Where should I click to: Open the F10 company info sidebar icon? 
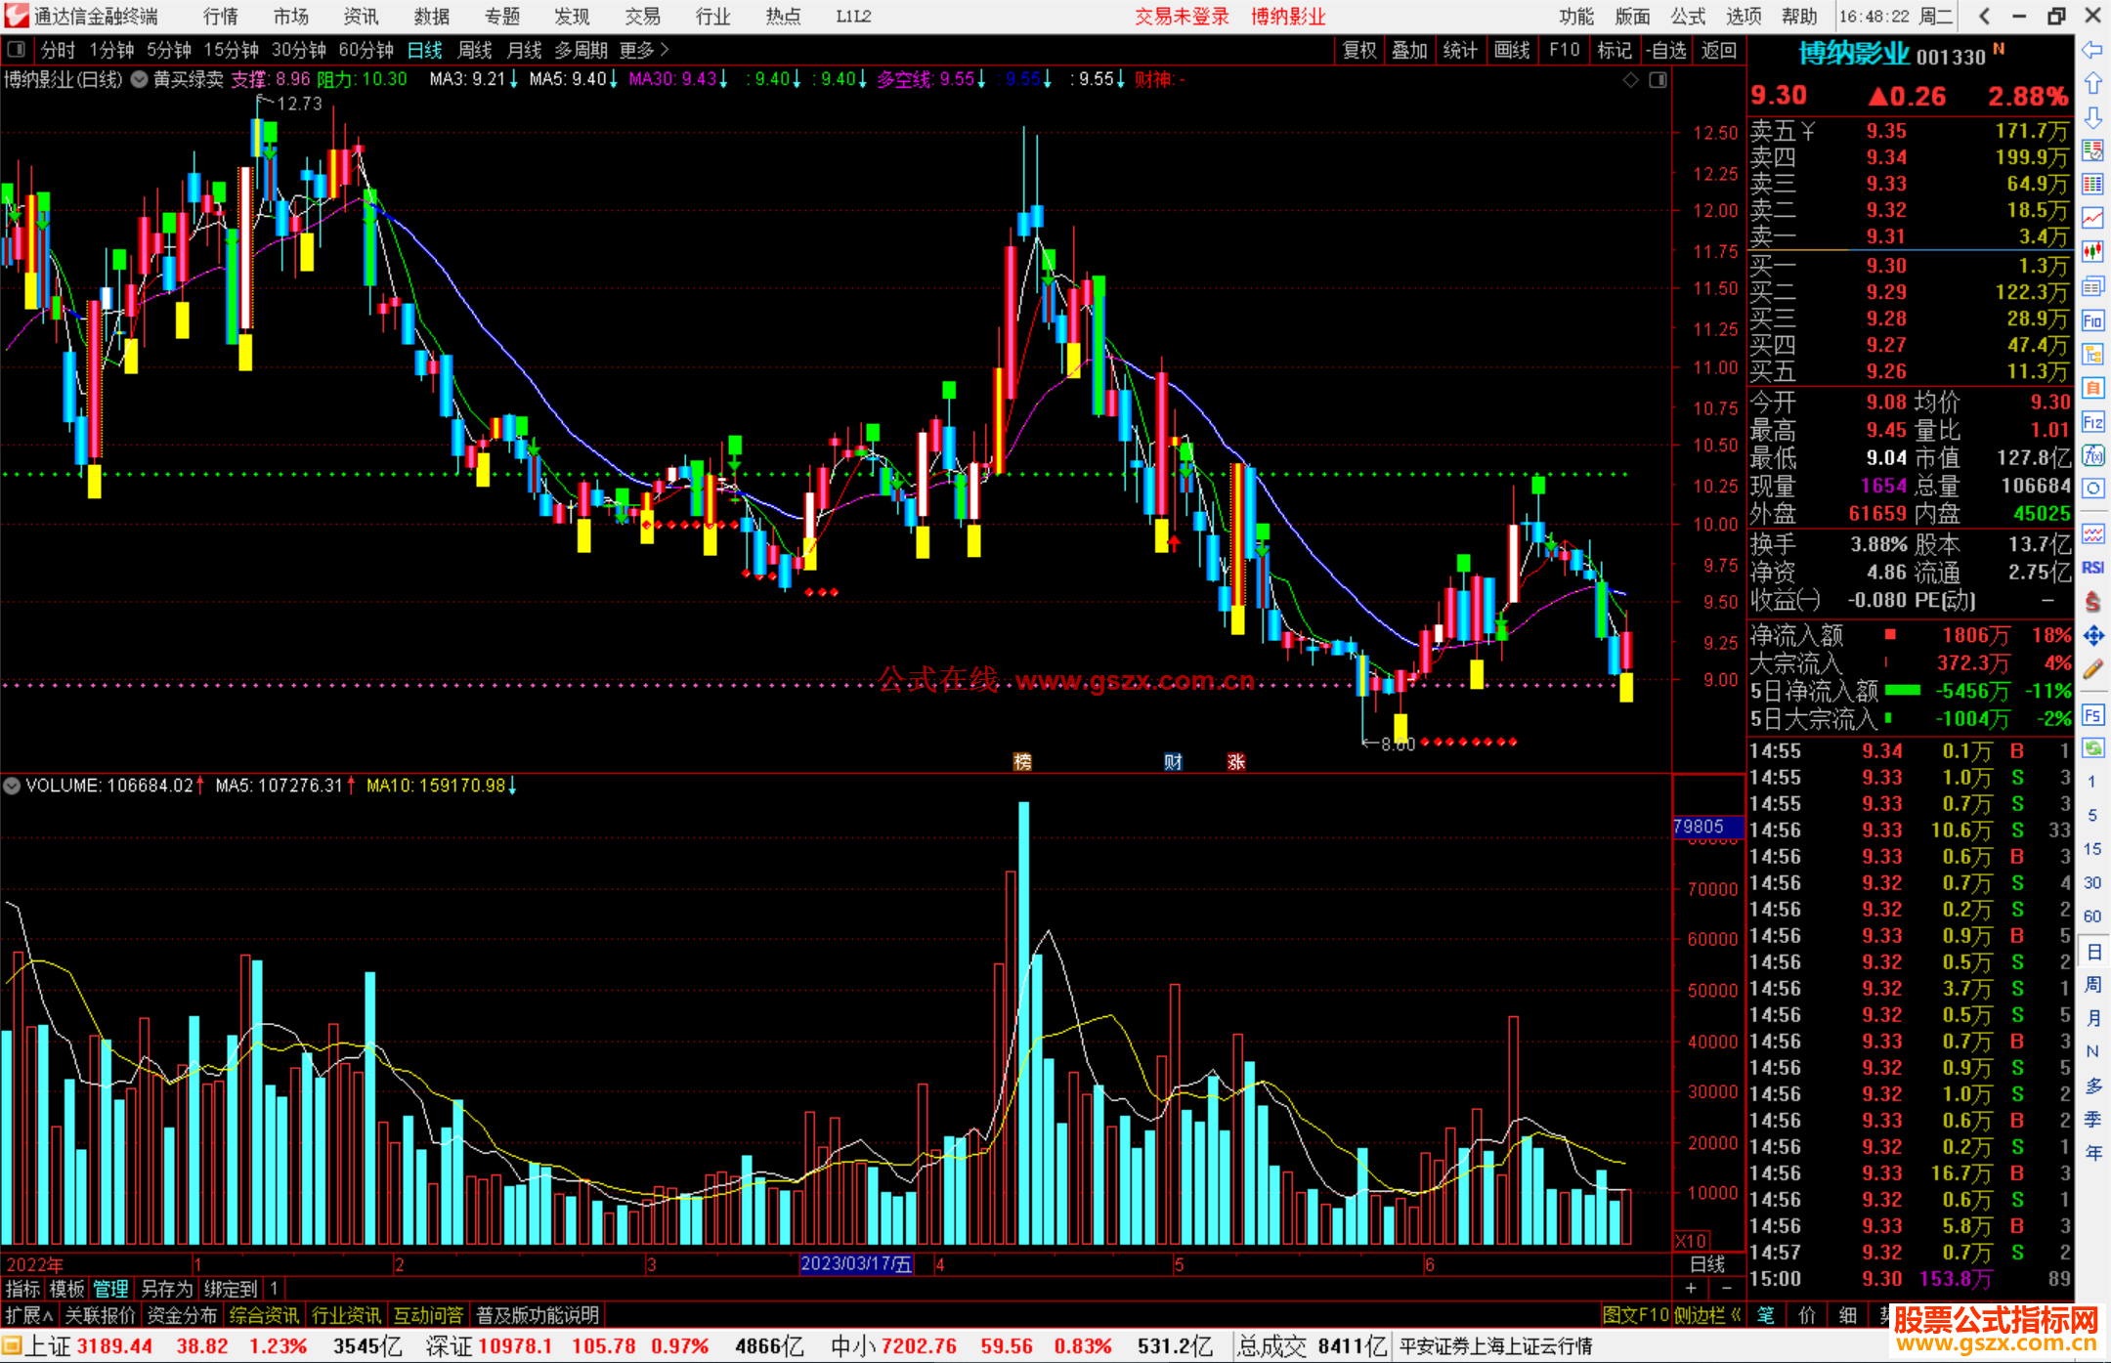[x=2092, y=320]
